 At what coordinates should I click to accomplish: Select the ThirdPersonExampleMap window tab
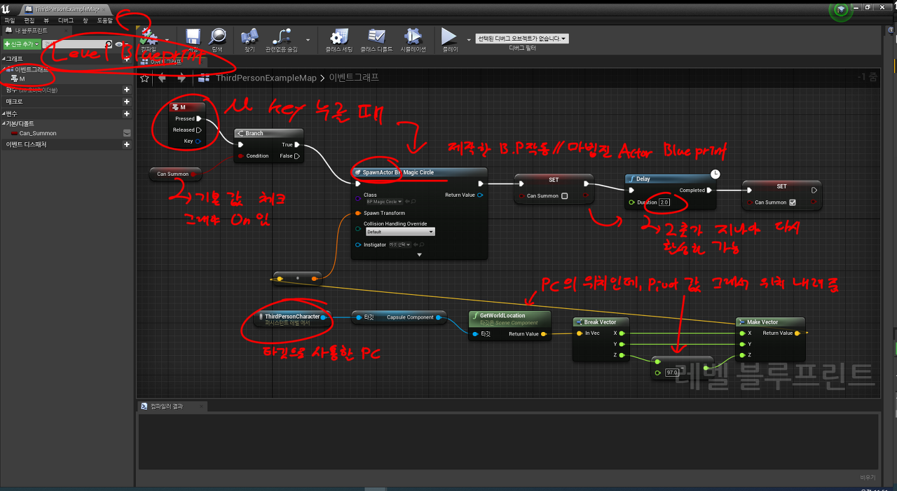click(x=64, y=8)
